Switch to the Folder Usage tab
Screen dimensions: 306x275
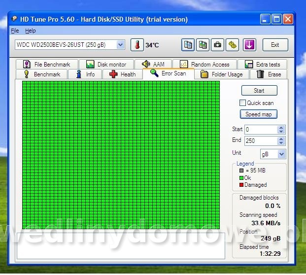point(221,74)
